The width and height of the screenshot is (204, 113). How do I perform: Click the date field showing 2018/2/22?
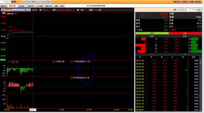pos(183,10)
